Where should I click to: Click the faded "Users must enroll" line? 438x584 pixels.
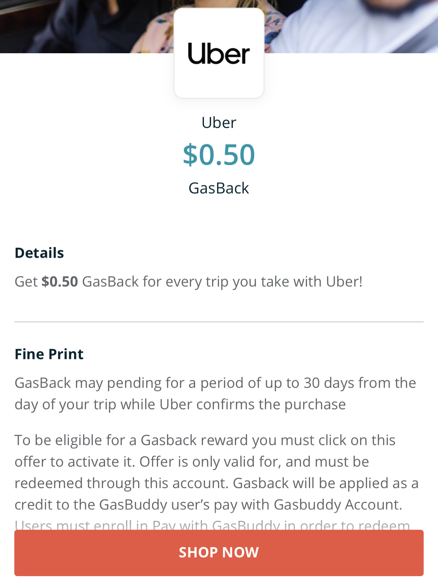click(212, 525)
